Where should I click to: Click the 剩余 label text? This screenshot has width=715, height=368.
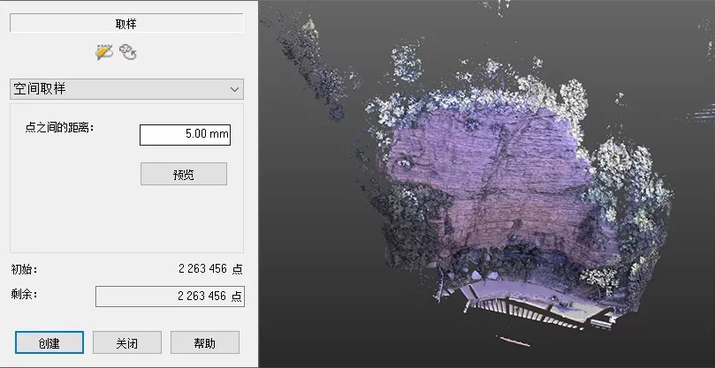point(24,295)
